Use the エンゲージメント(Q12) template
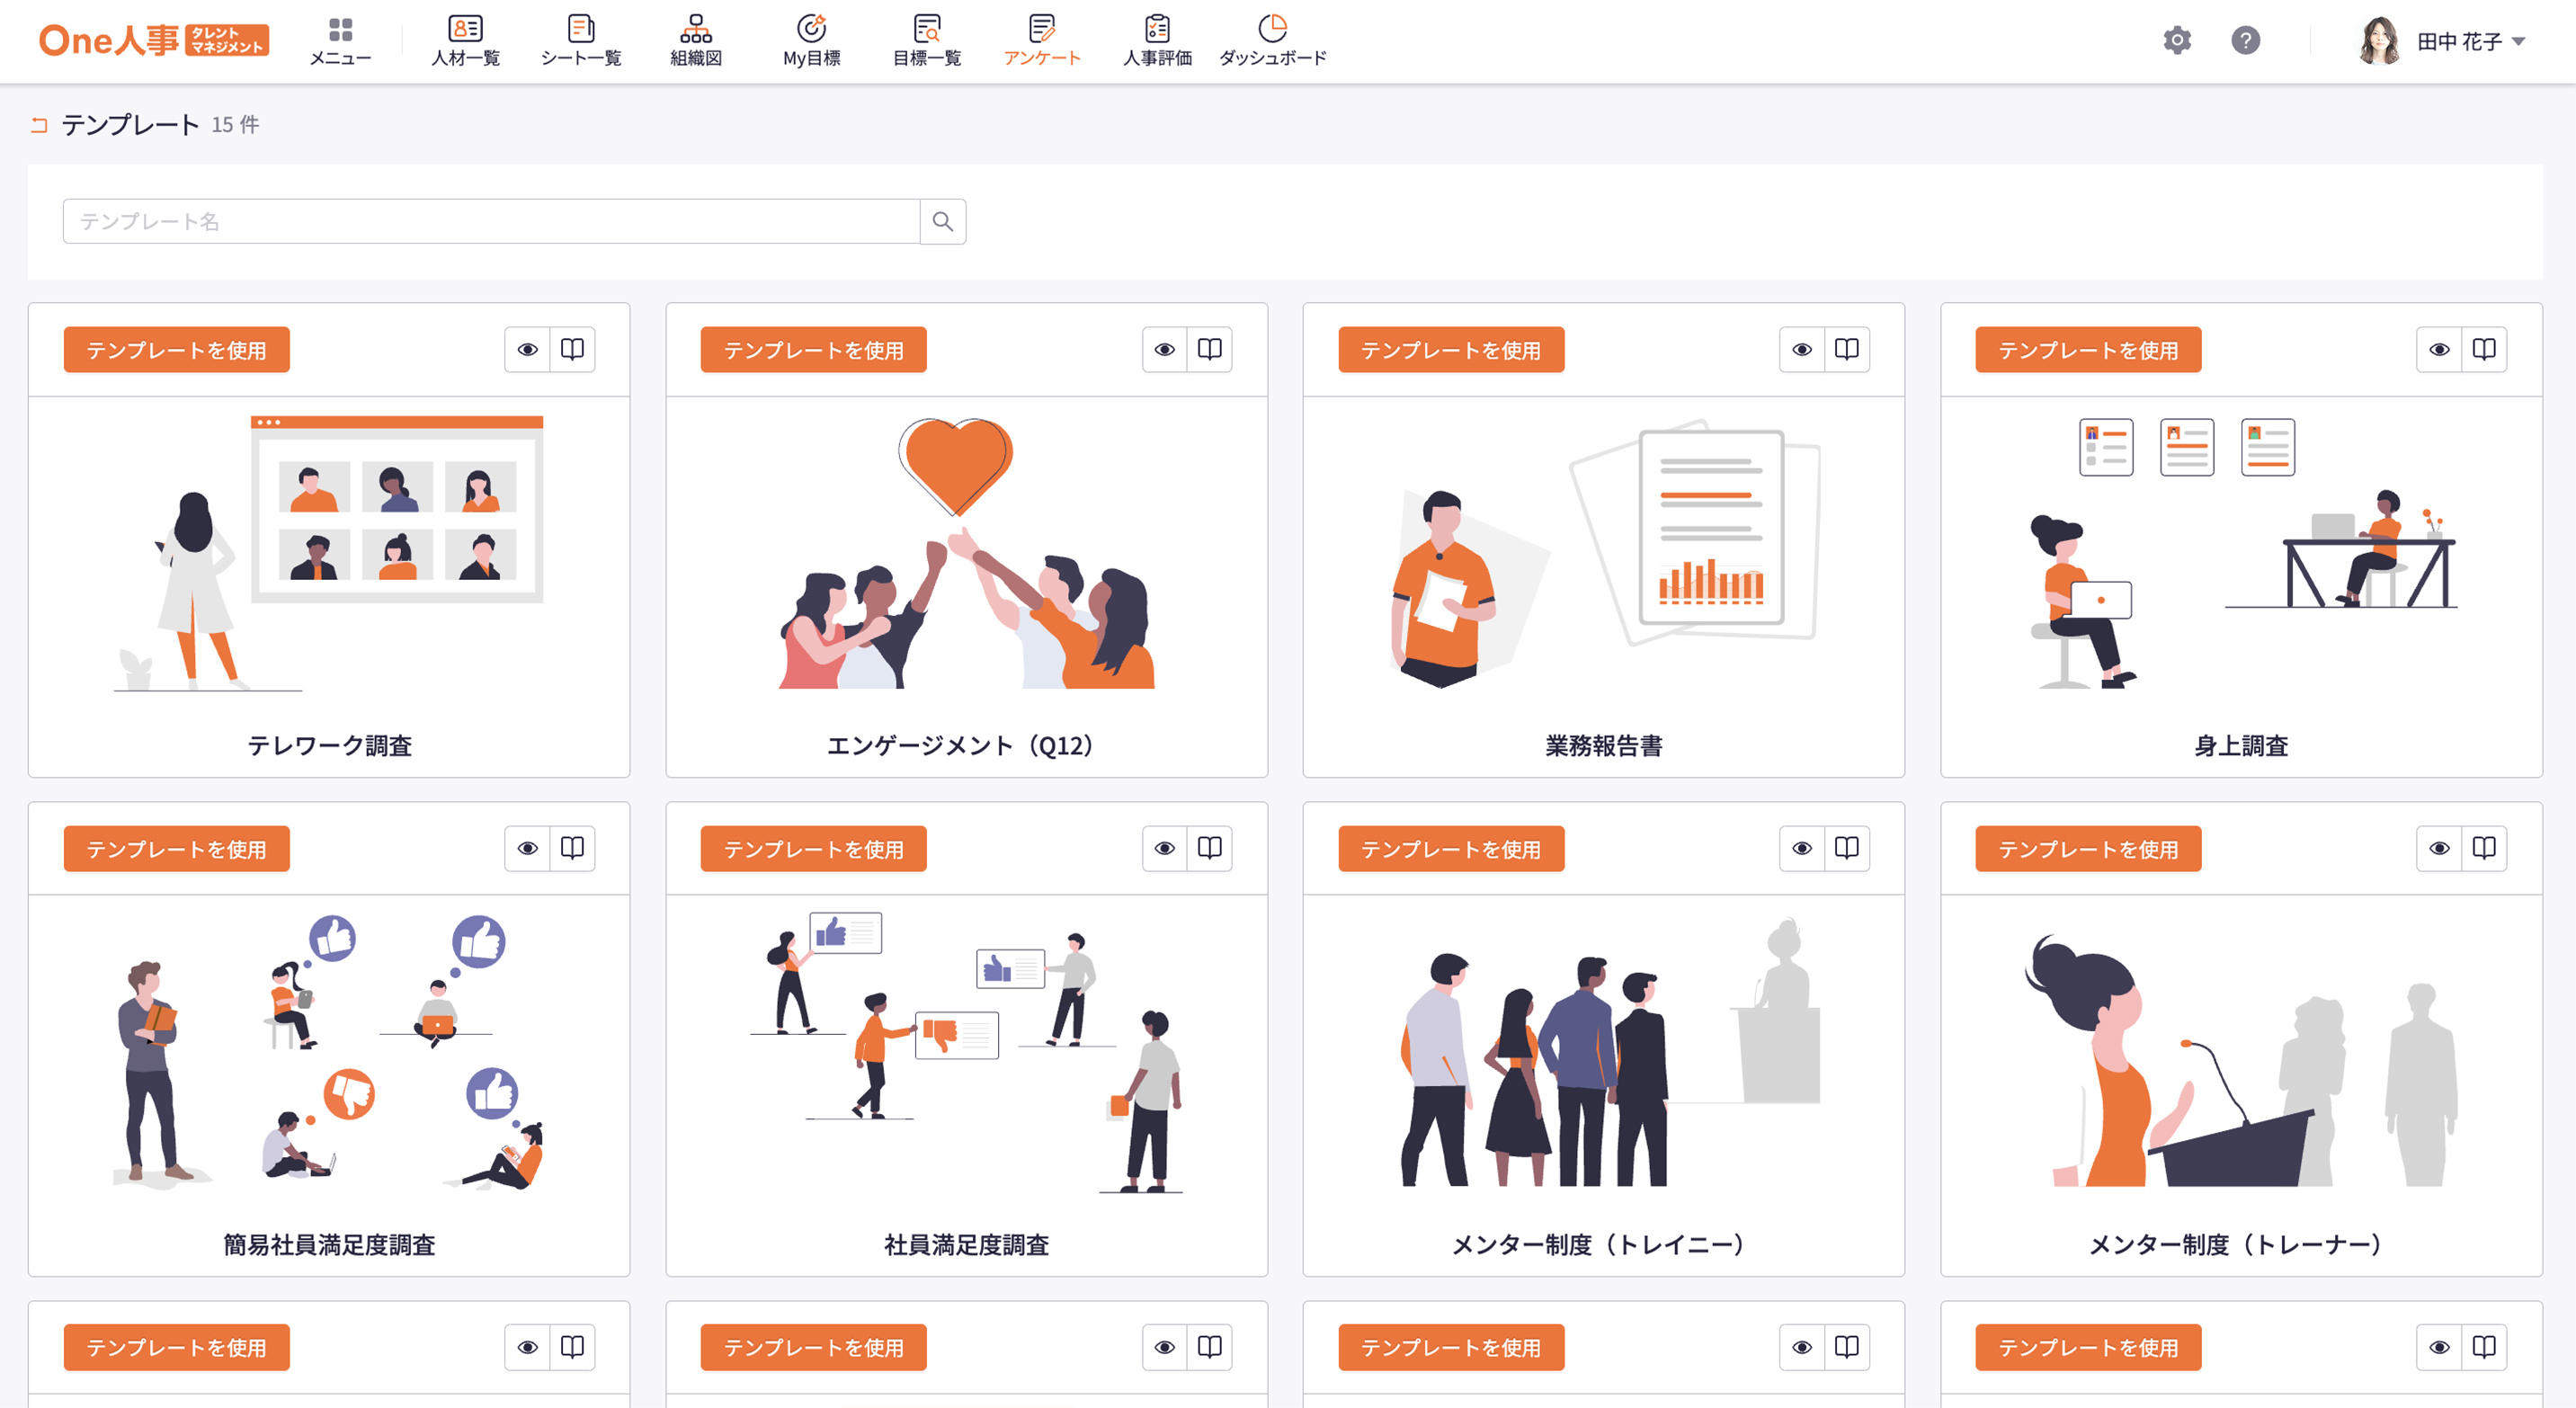This screenshot has height=1408, width=2576. click(813, 350)
